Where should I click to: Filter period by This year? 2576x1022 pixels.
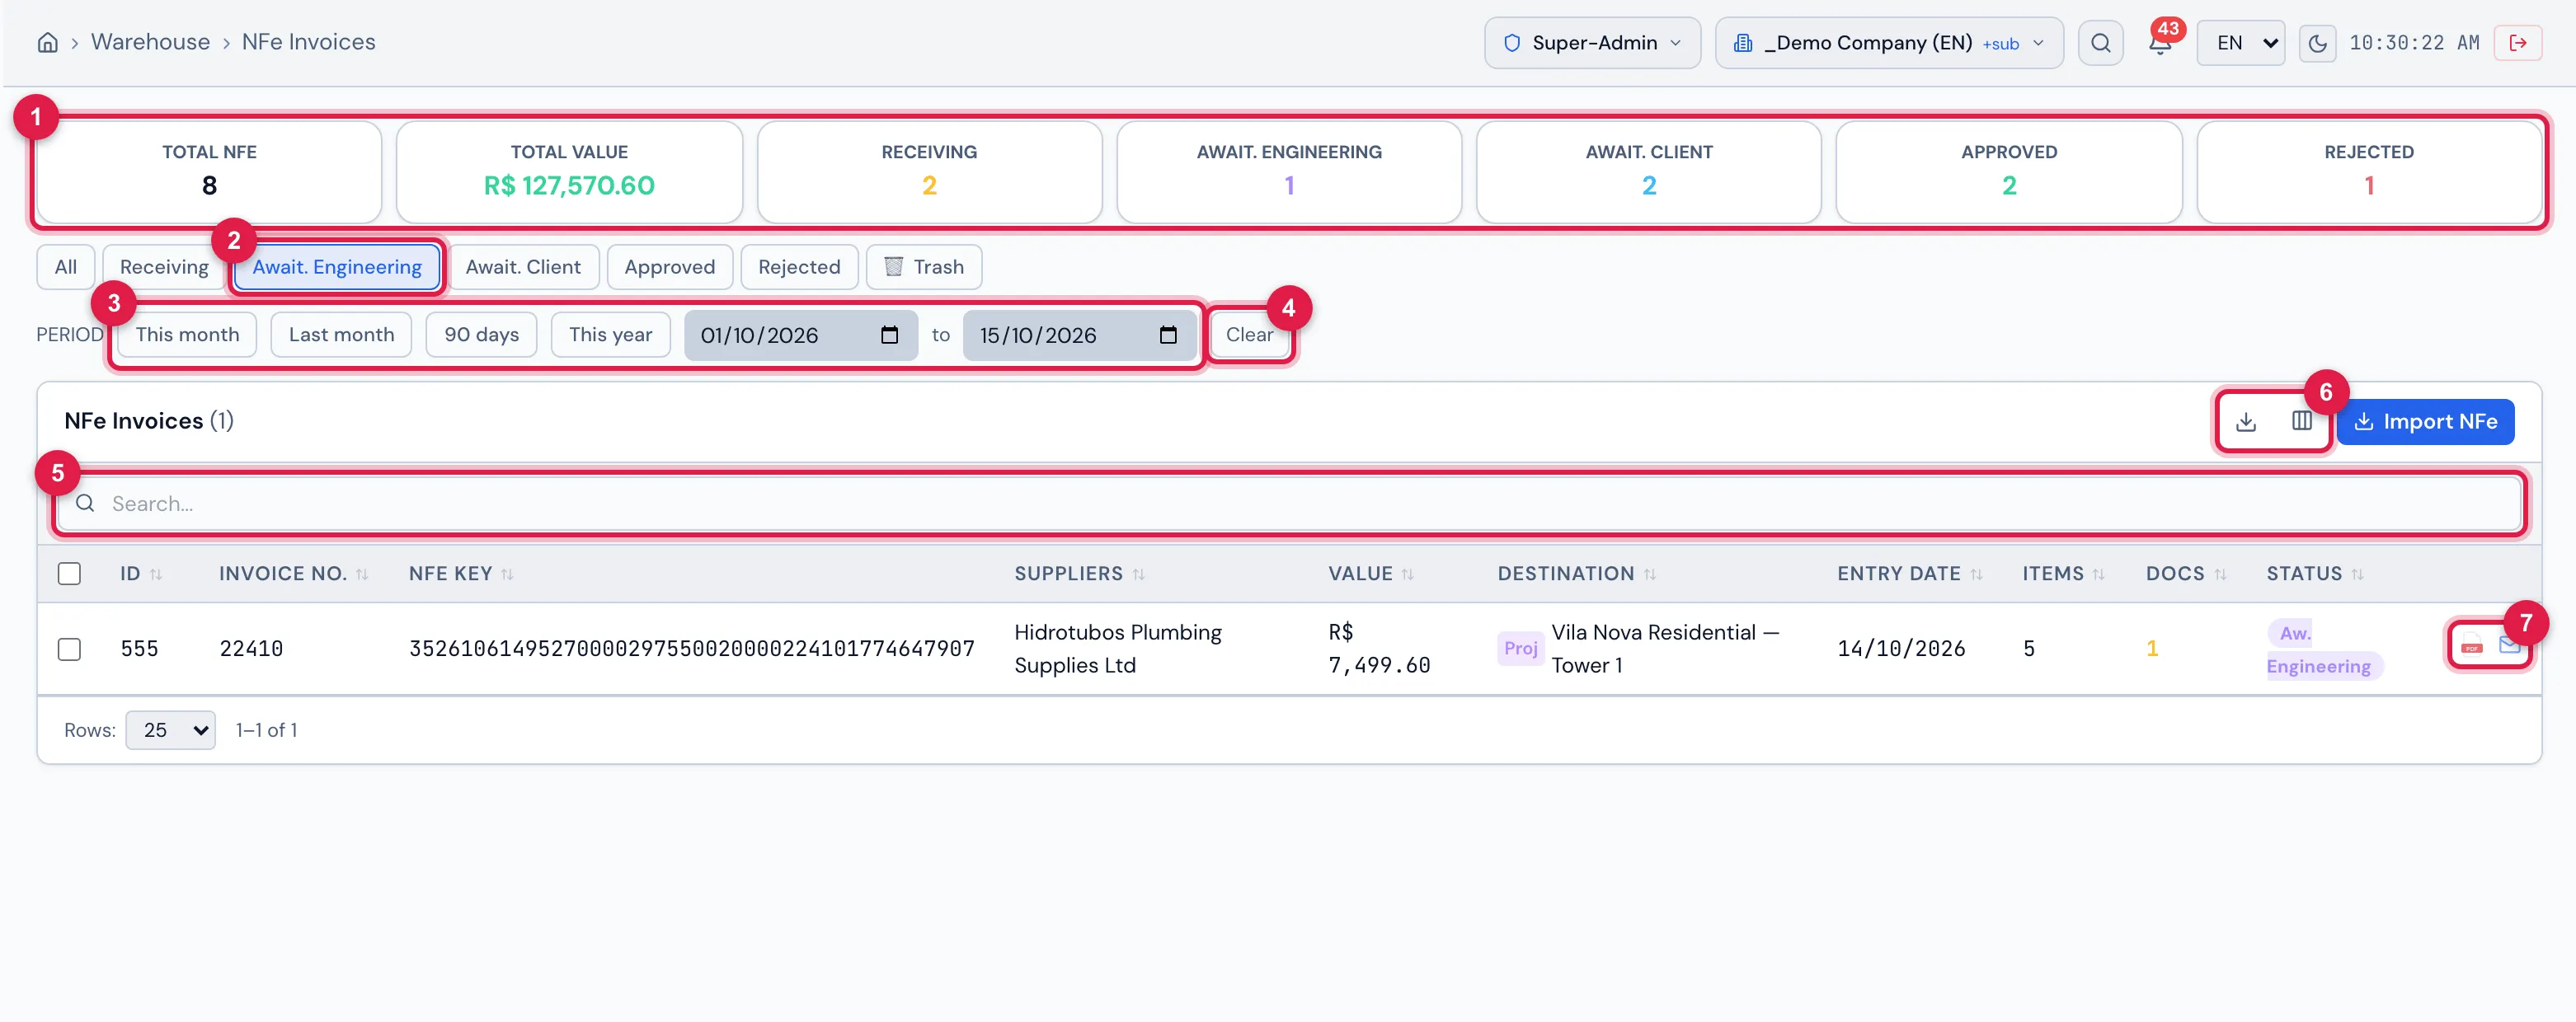point(610,335)
